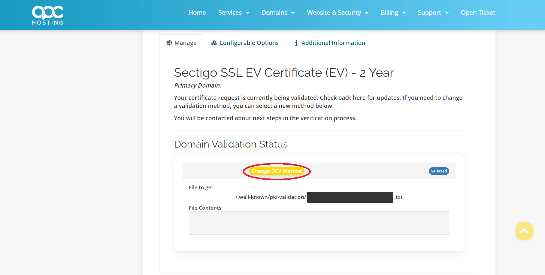Click the redacted validation filename
This screenshot has width=545, height=275.
pos(350,197)
